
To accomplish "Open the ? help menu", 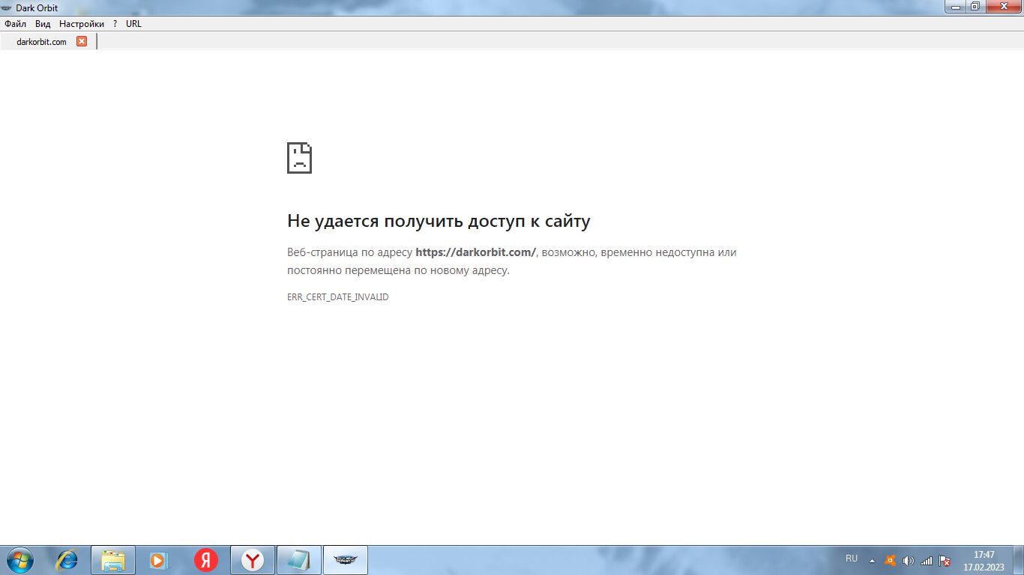I will (x=115, y=24).
